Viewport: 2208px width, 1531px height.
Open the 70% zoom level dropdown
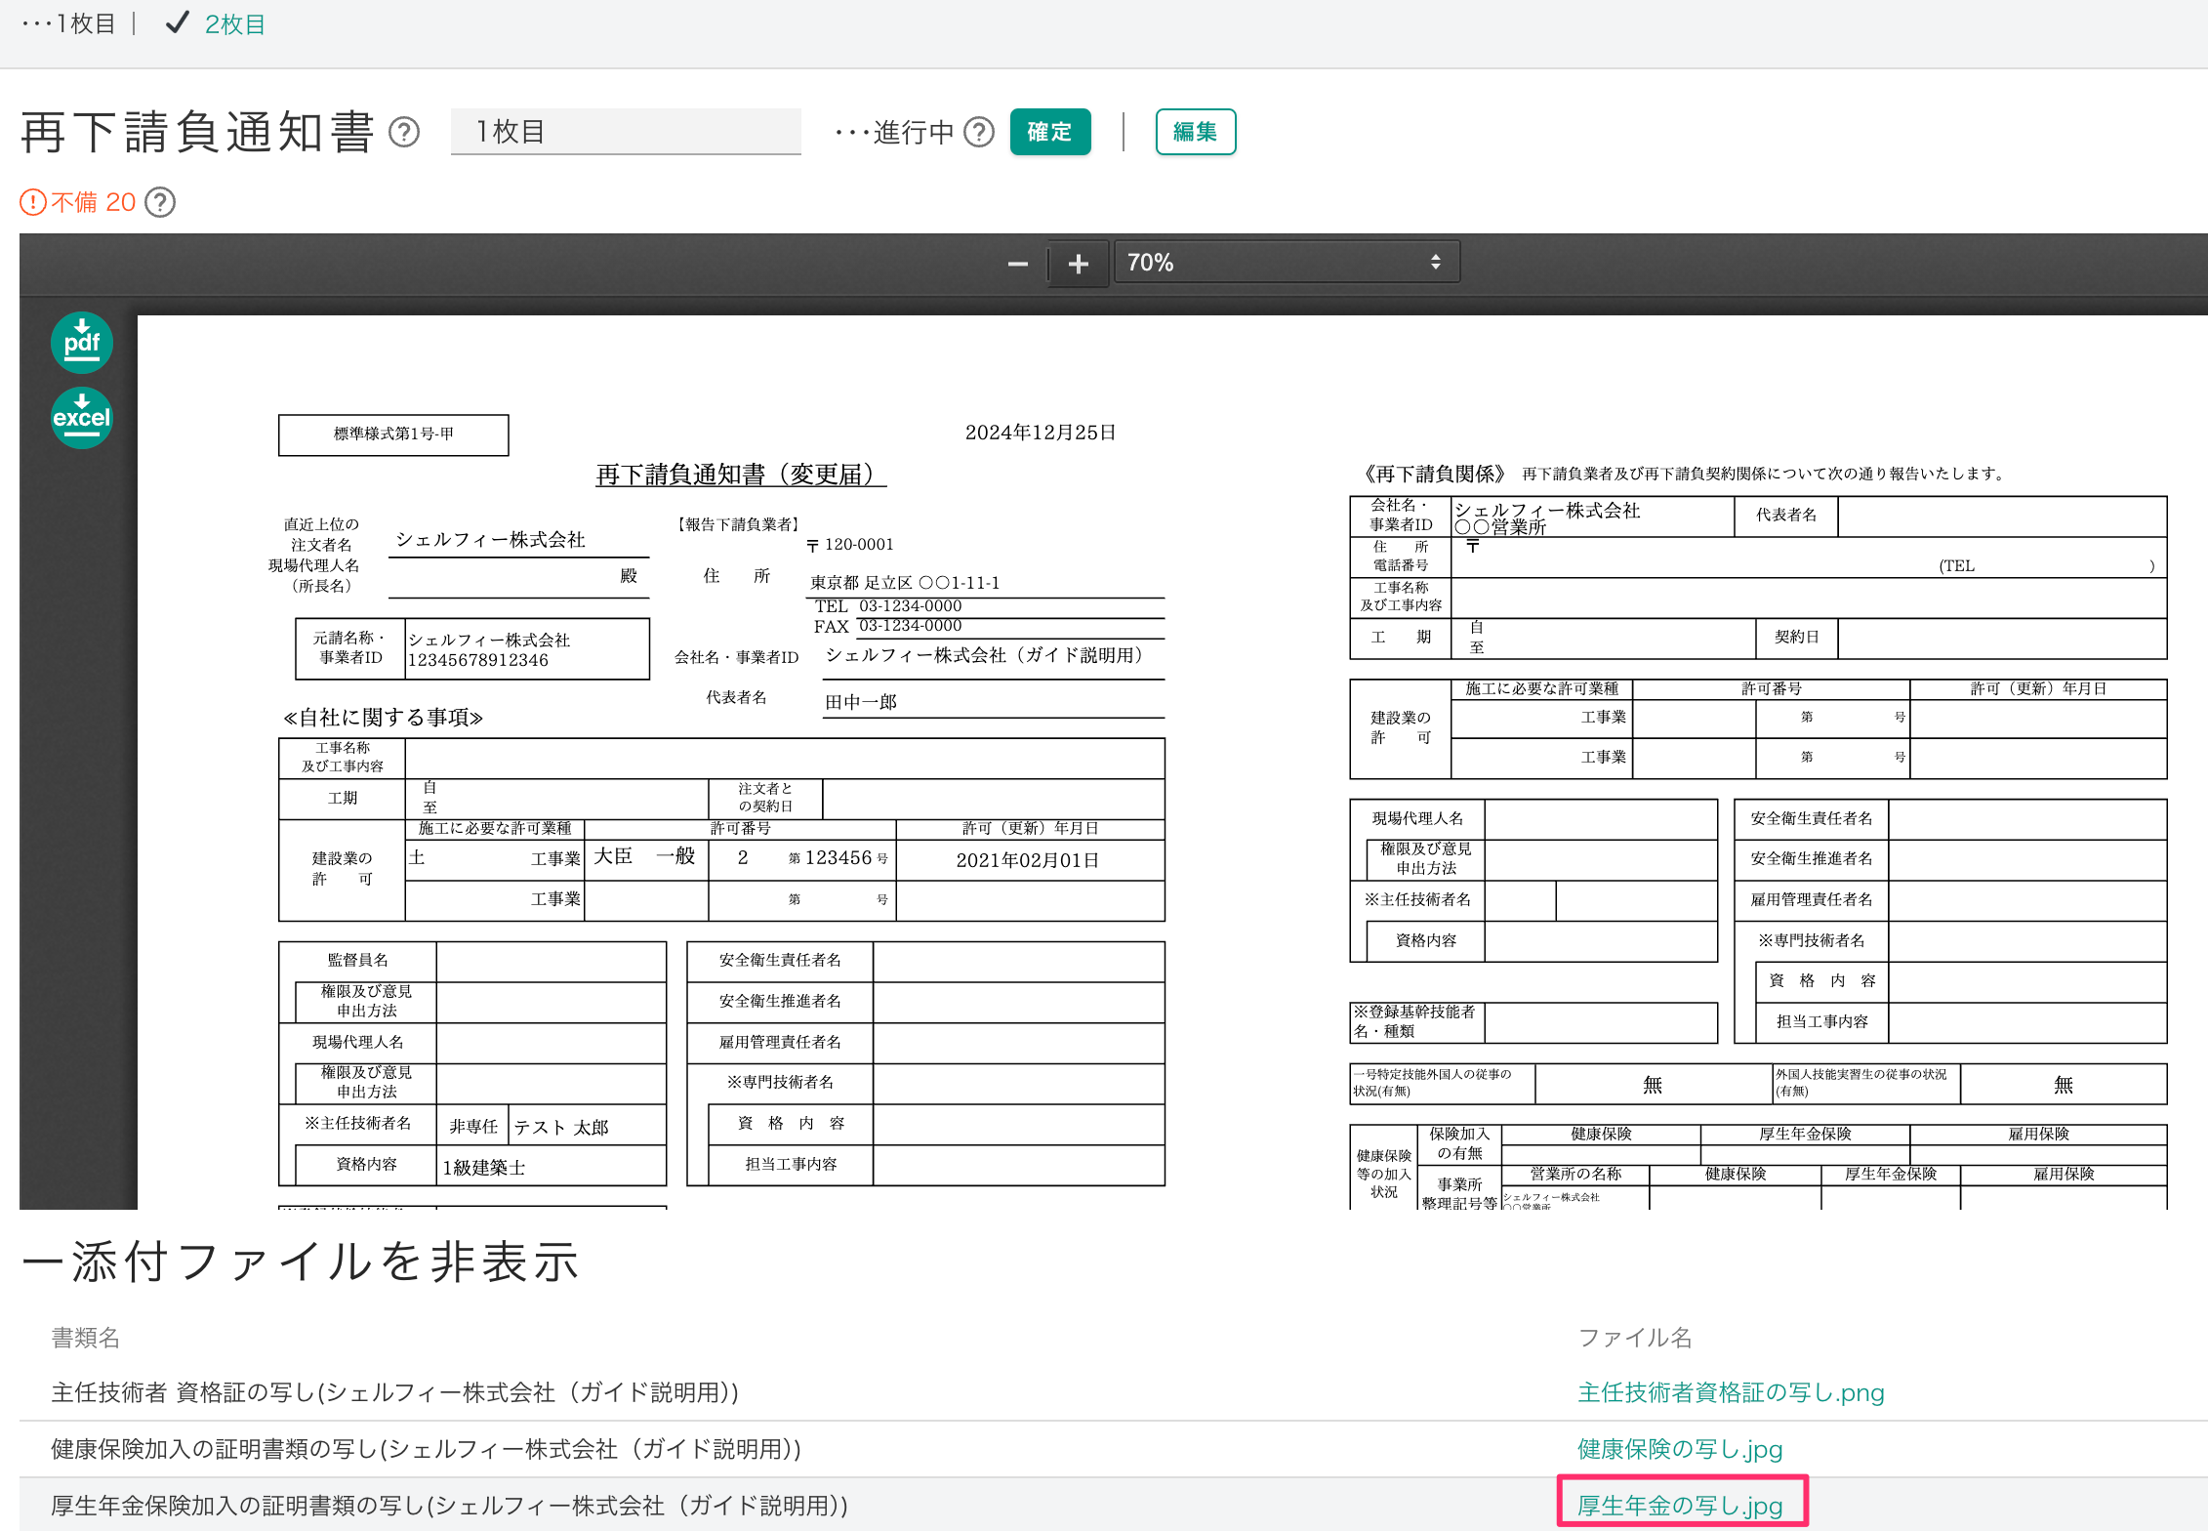coord(1286,262)
